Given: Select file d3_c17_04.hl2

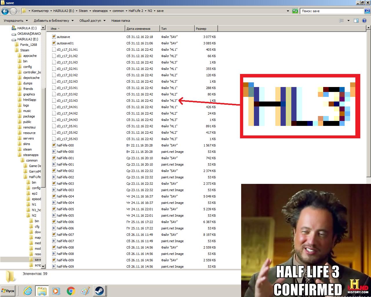Looking at the screenshot, I should click(x=67, y=113).
